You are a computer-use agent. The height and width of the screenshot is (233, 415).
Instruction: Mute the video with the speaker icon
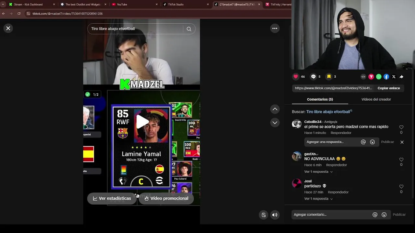275,215
